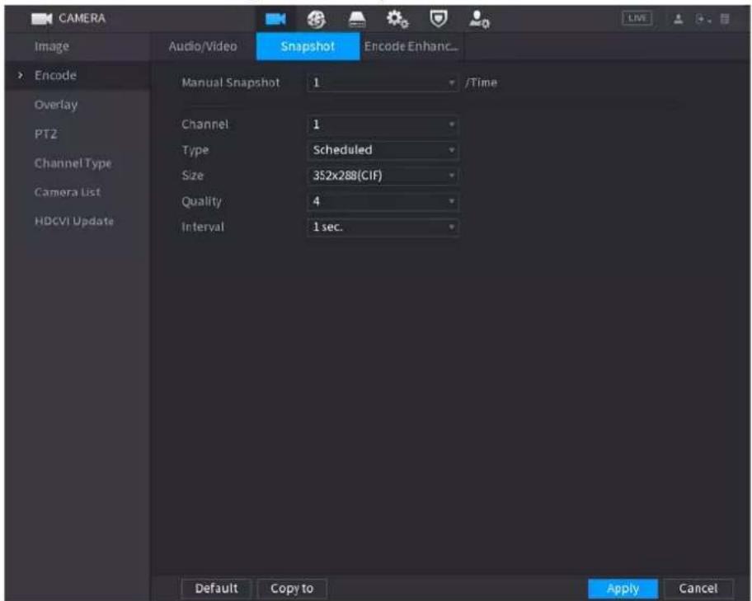The height and width of the screenshot is (601, 752).
Task: Open the Size dropdown showing 352x288(CIF)
Action: pyautogui.click(x=383, y=176)
